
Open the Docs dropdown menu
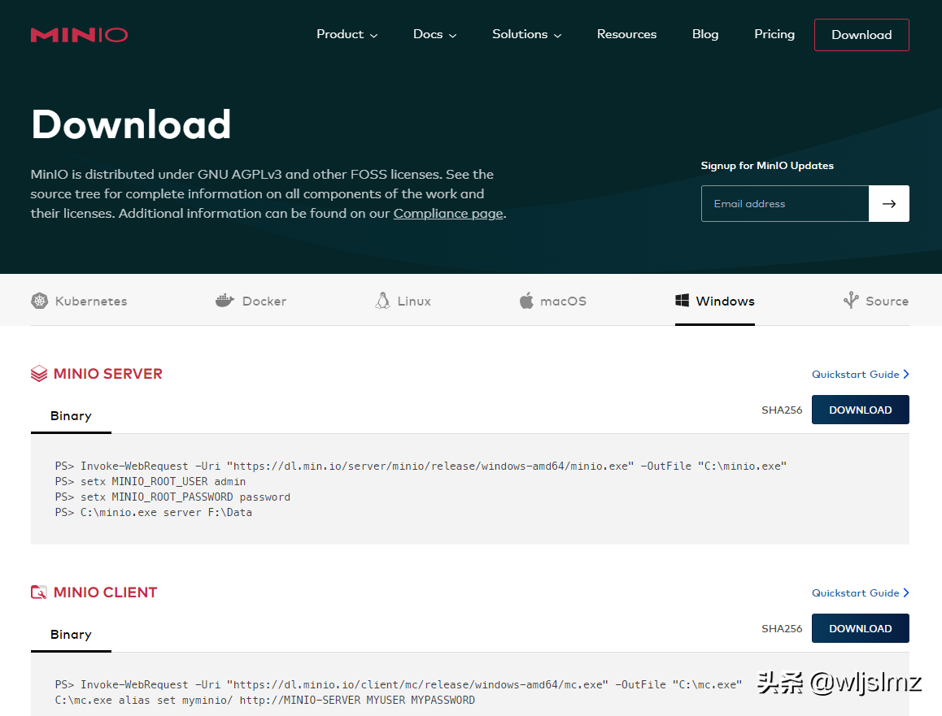(434, 35)
